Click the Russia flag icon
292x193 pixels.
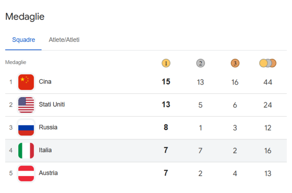click(x=26, y=128)
